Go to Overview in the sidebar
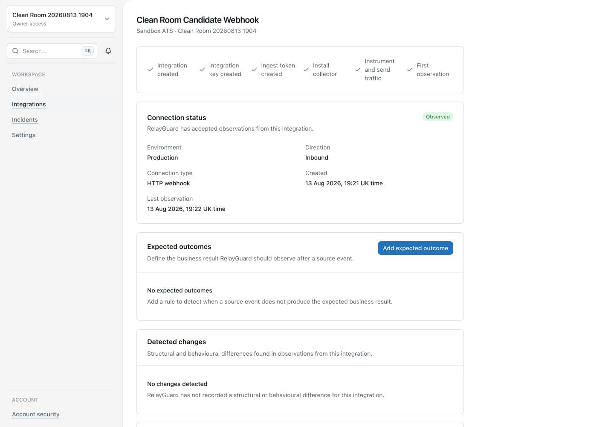 (x=25, y=89)
